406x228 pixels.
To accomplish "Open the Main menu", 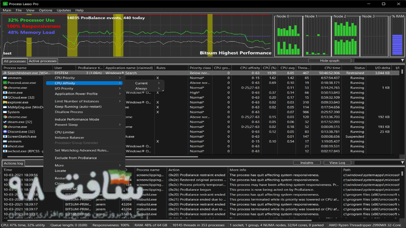I will 7,10.
